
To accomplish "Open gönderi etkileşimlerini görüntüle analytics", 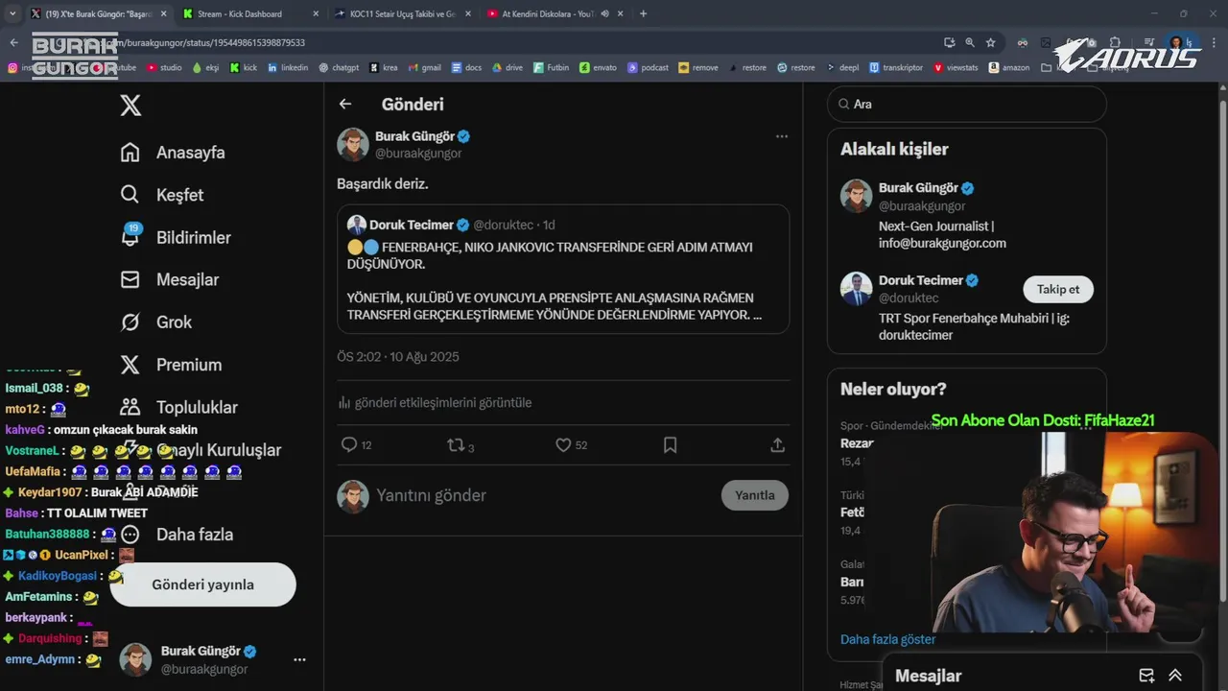I will [x=435, y=402].
